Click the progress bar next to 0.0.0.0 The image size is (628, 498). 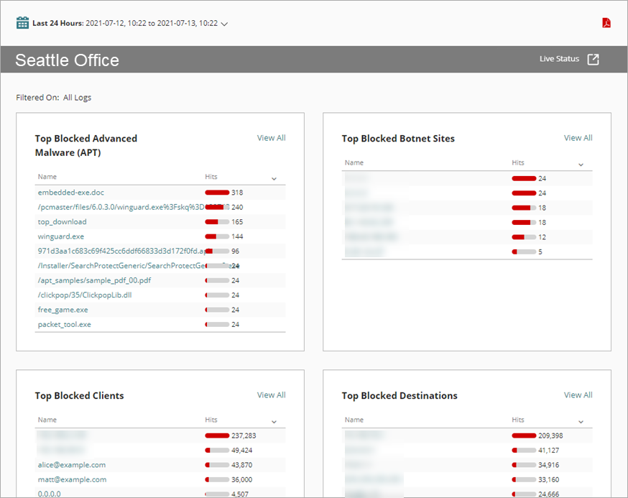point(213,494)
